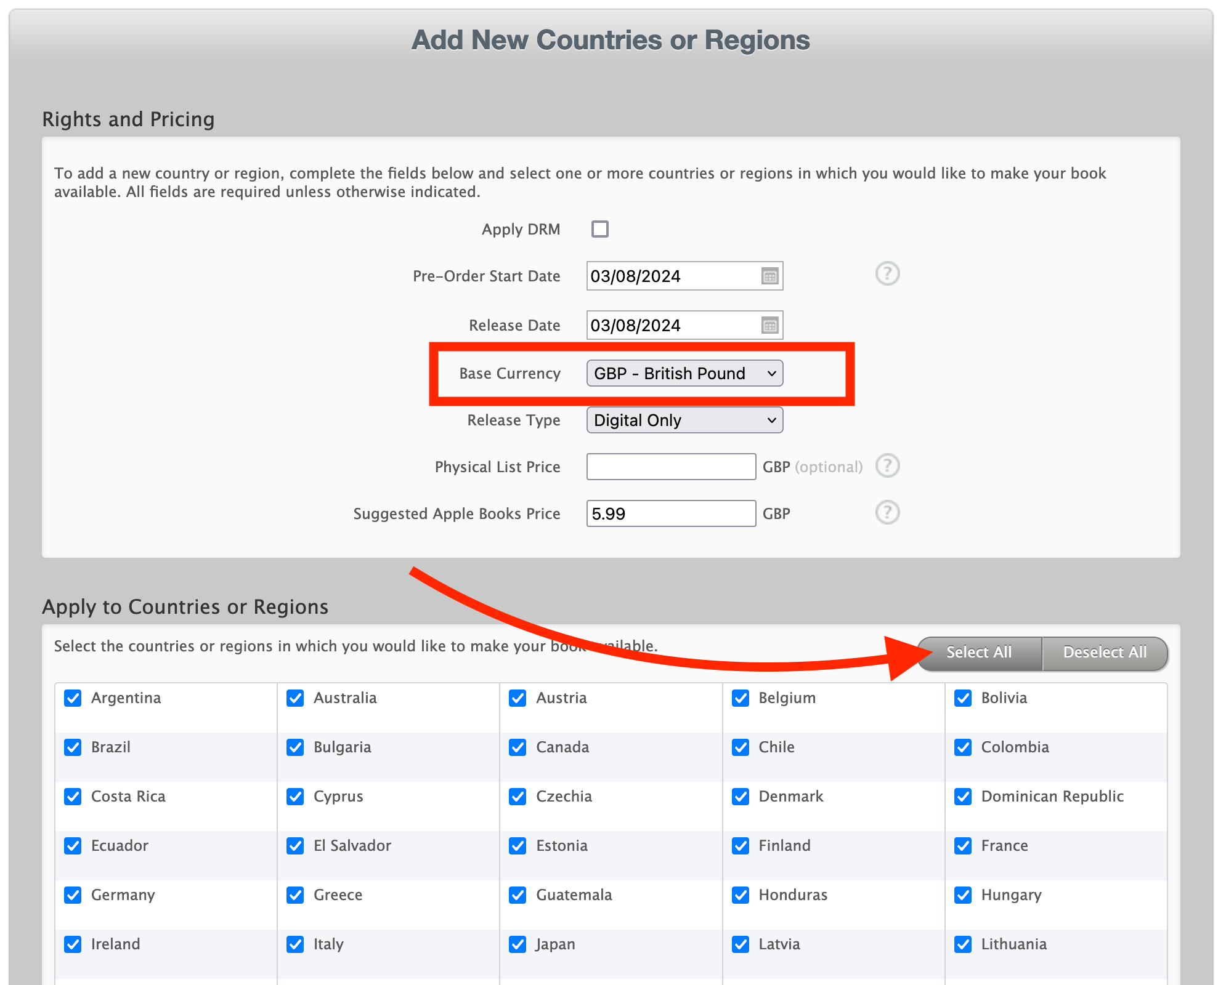Expand the Release Type dropdown
Screen dimensions: 1226x985
coord(684,420)
